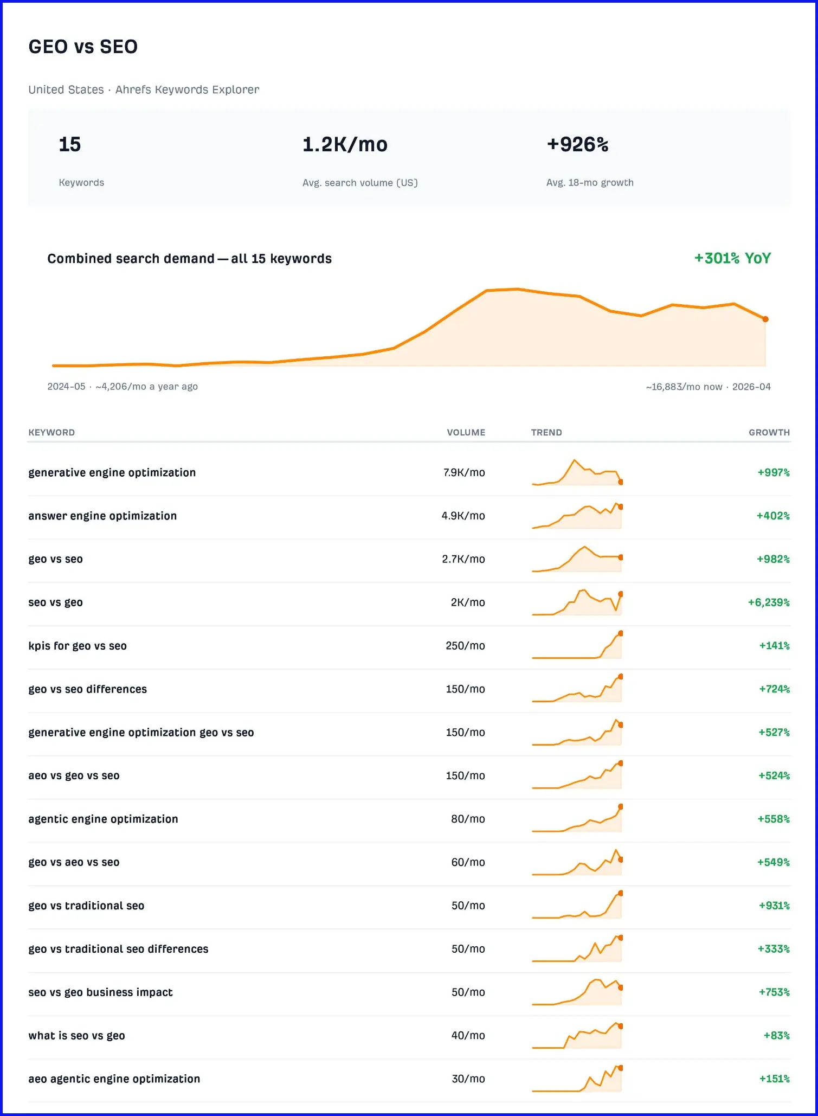818x1116 pixels.
Task: Click sparkline for 'generative engine optimization'
Action: [577, 472]
